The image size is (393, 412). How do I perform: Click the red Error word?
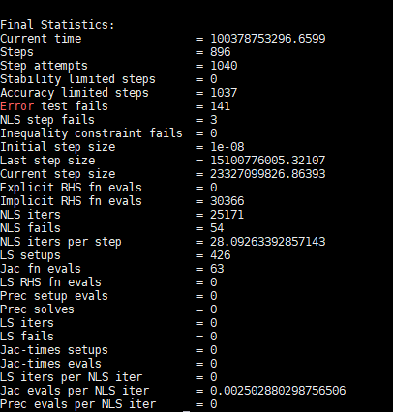point(17,106)
